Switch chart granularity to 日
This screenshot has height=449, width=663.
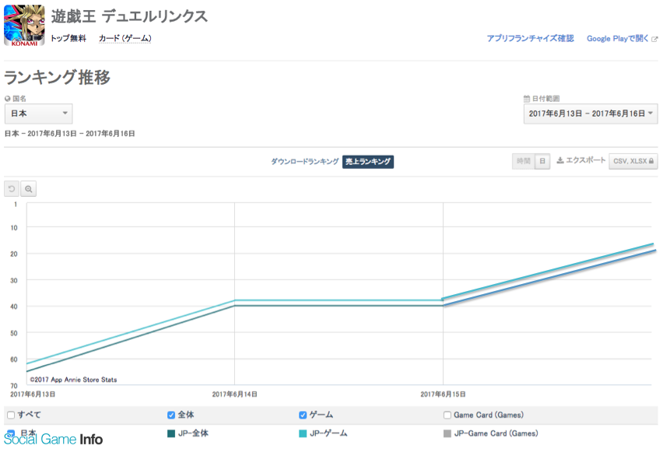click(x=542, y=161)
